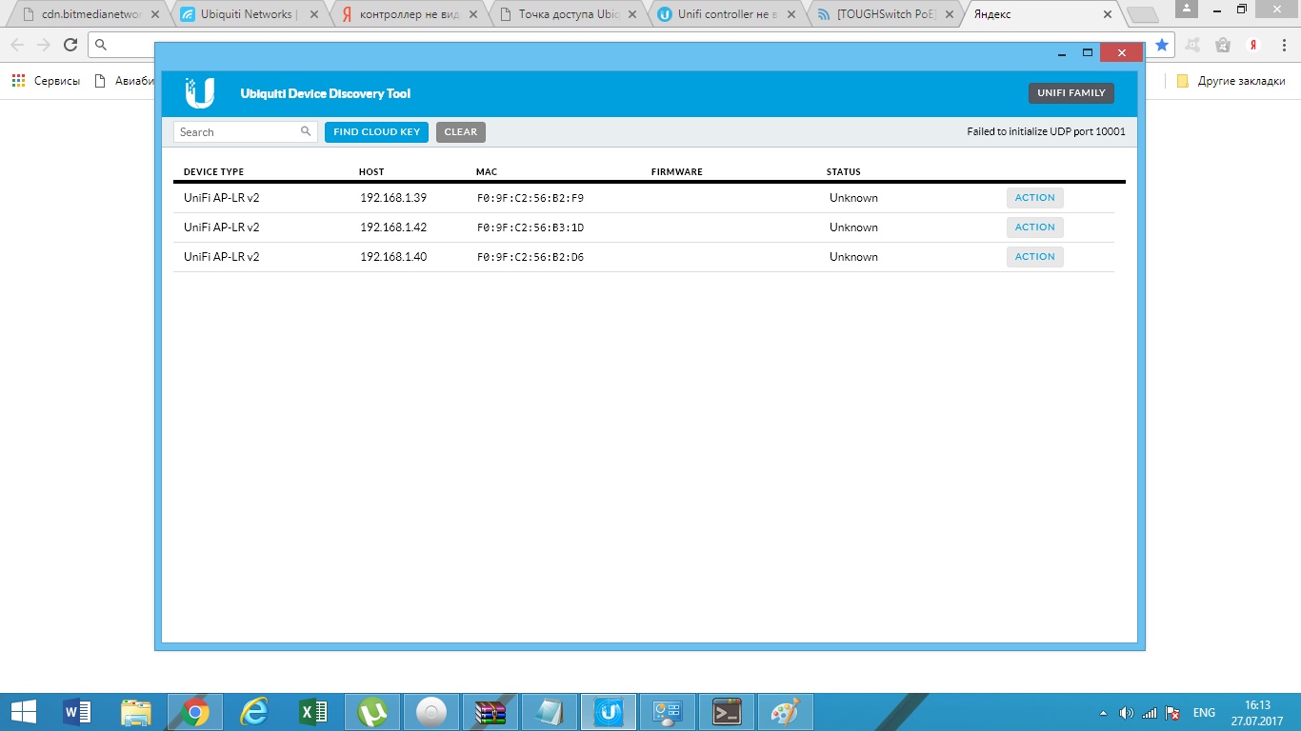Click the UNIFI FAMILY button
Viewport: 1301px width, 731px height.
[1071, 93]
